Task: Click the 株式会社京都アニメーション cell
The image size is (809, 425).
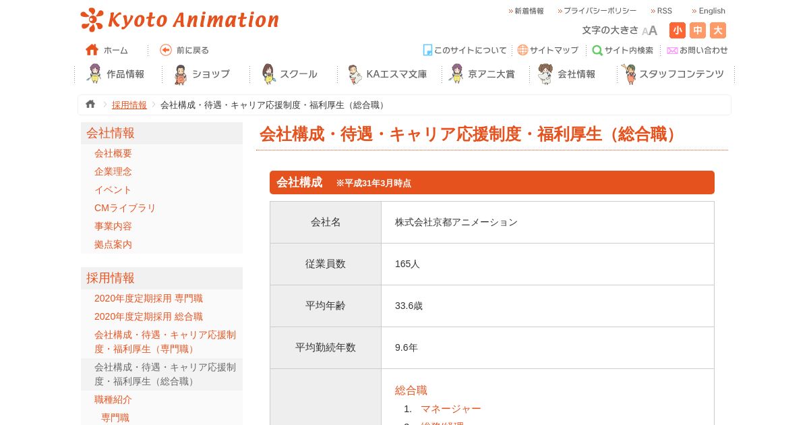Action: 547,223
